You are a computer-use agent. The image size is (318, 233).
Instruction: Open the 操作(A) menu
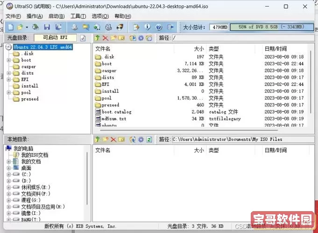[x=35, y=16]
